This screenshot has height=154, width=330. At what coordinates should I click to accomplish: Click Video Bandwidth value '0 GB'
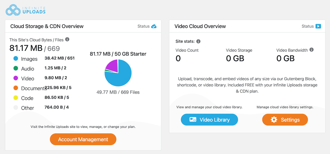tap(285, 58)
